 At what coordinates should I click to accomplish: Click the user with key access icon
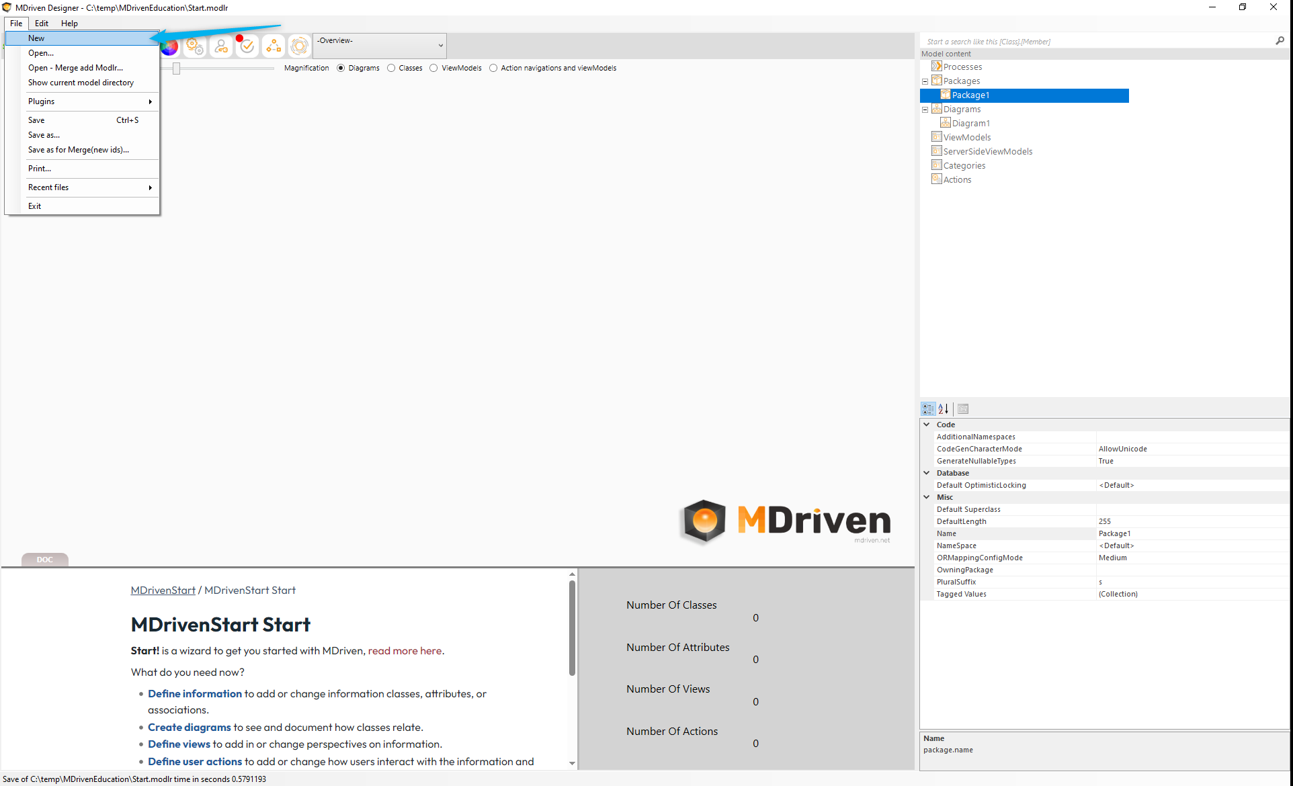[221, 46]
